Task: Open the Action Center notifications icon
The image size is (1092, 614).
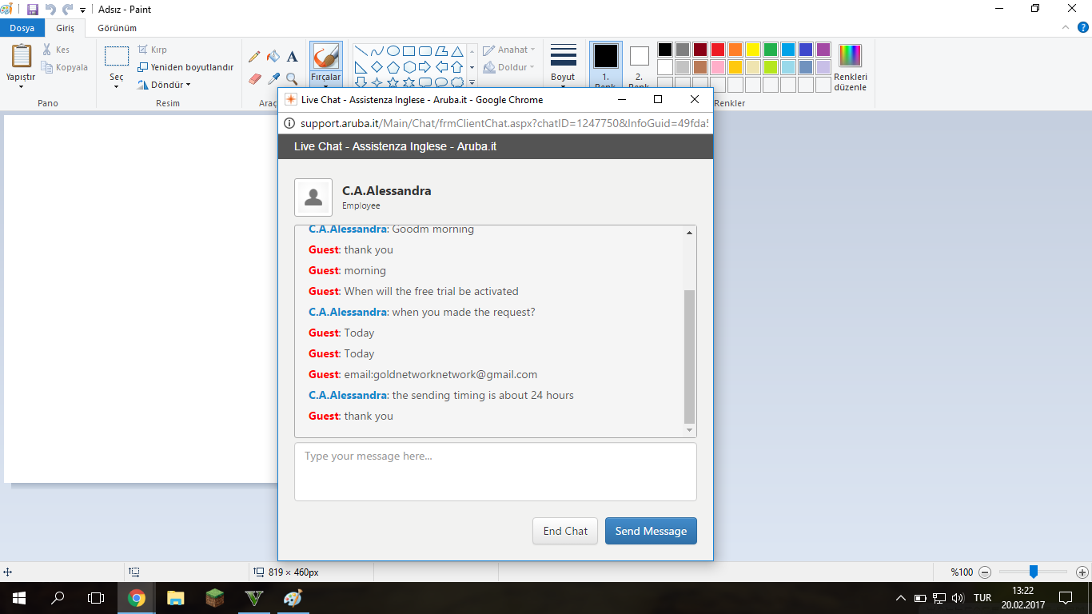Action: [x=1065, y=598]
